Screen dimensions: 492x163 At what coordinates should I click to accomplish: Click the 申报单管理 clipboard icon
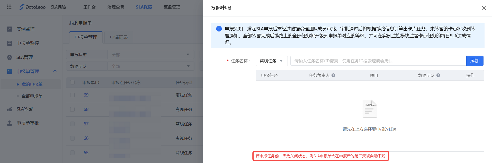tap(10, 72)
